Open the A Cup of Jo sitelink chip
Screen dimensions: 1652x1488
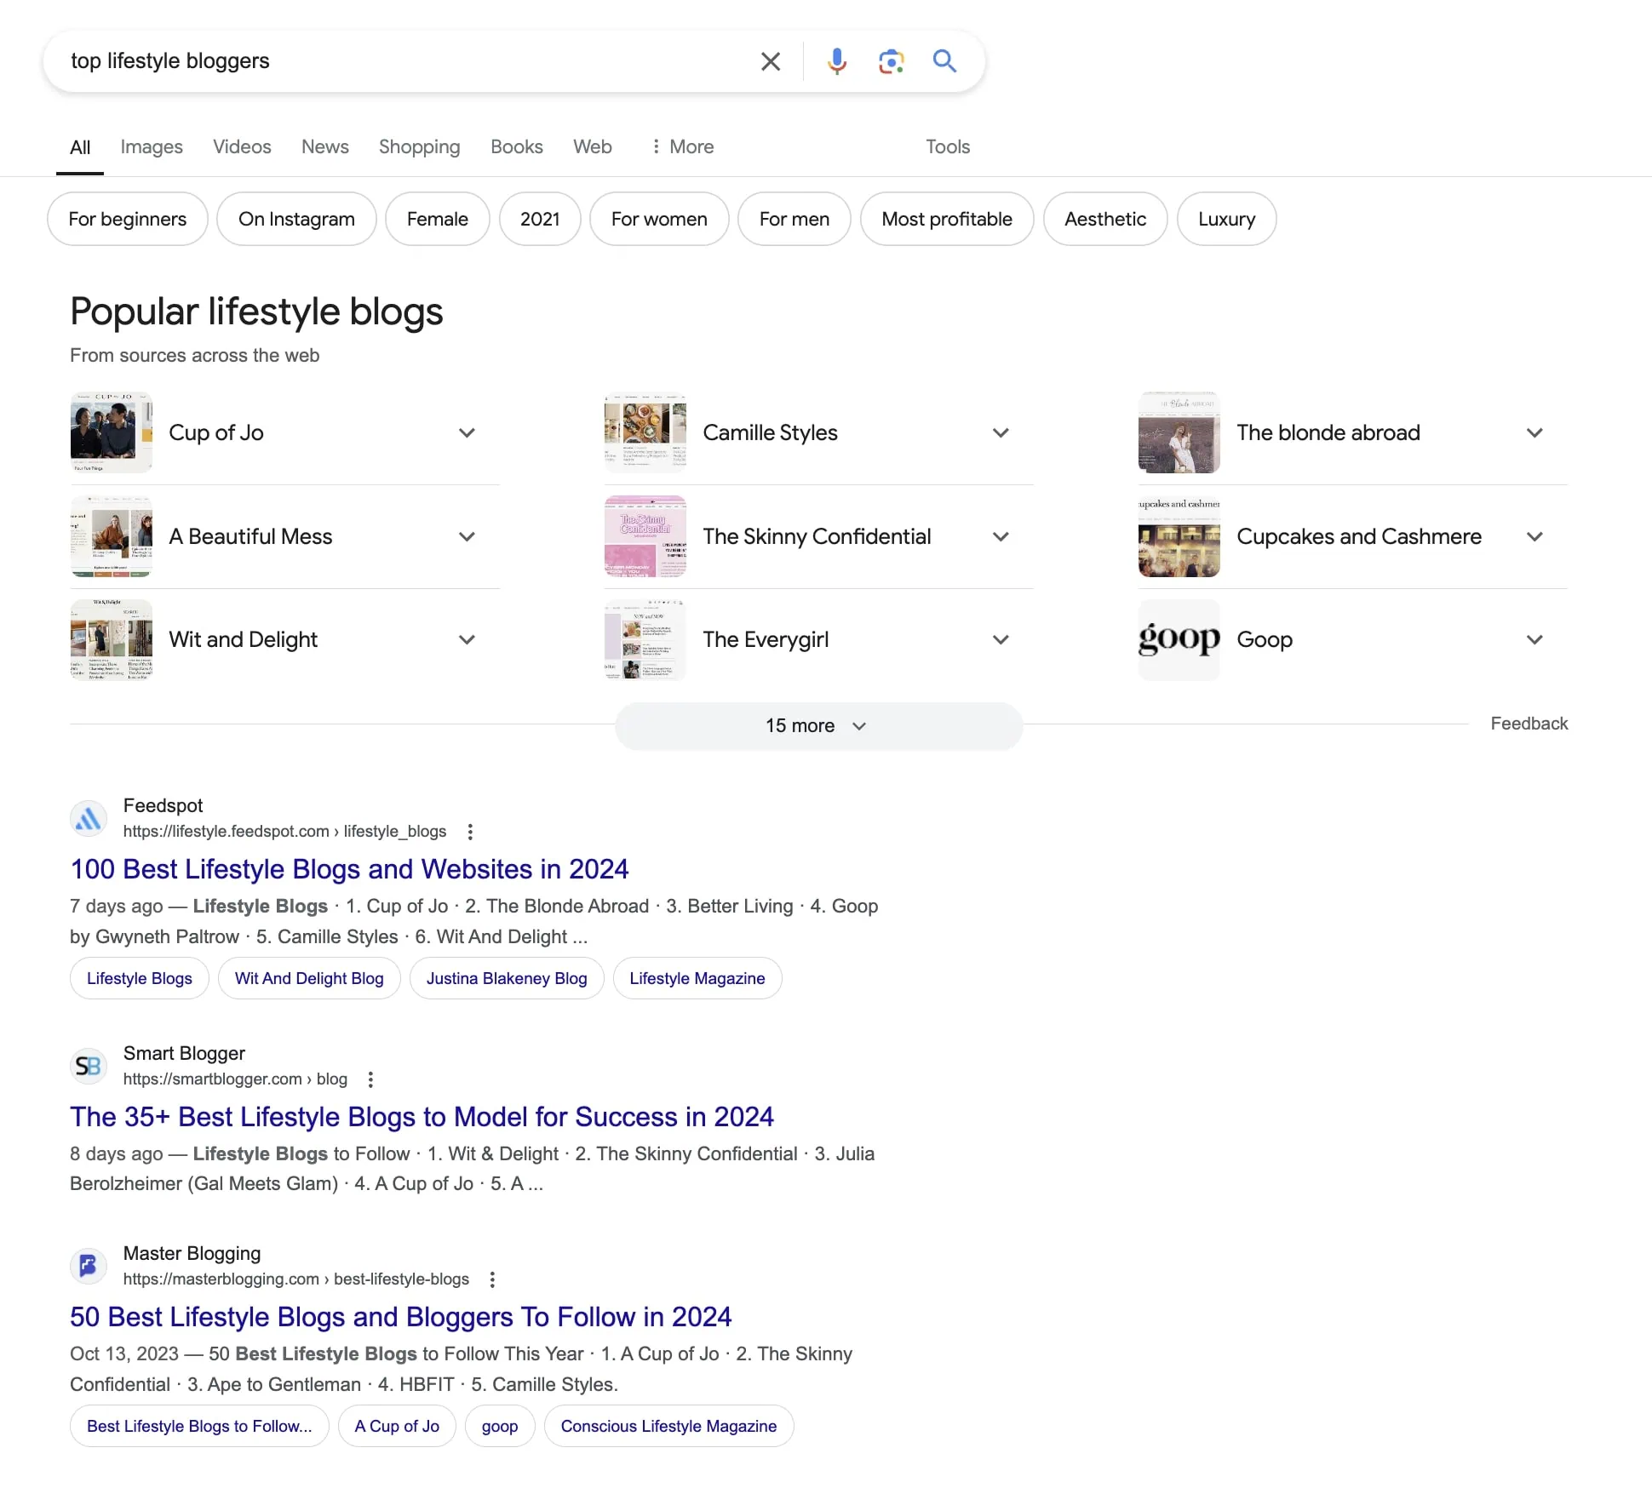click(397, 1426)
